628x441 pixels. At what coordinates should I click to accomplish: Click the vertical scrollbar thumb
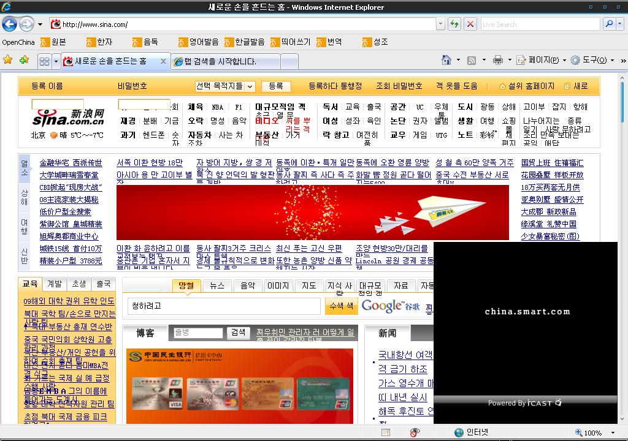[x=622, y=102]
